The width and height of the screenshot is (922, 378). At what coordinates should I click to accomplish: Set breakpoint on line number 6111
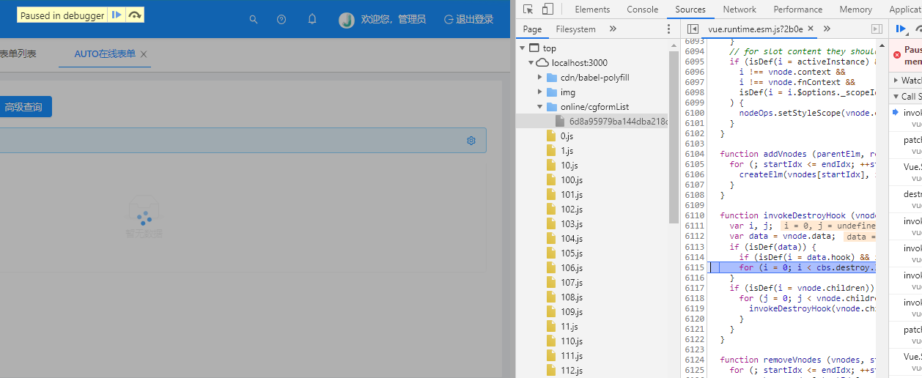[694, 226]
